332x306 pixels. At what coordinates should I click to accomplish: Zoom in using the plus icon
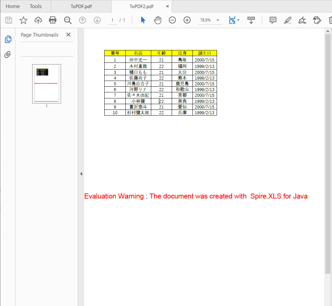pyautogui.click(x=187, y=20)
